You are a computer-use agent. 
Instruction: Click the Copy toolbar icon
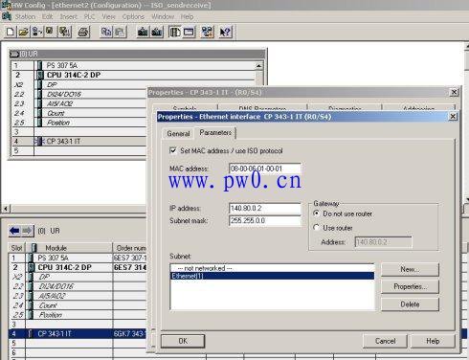tap(106, 32)
